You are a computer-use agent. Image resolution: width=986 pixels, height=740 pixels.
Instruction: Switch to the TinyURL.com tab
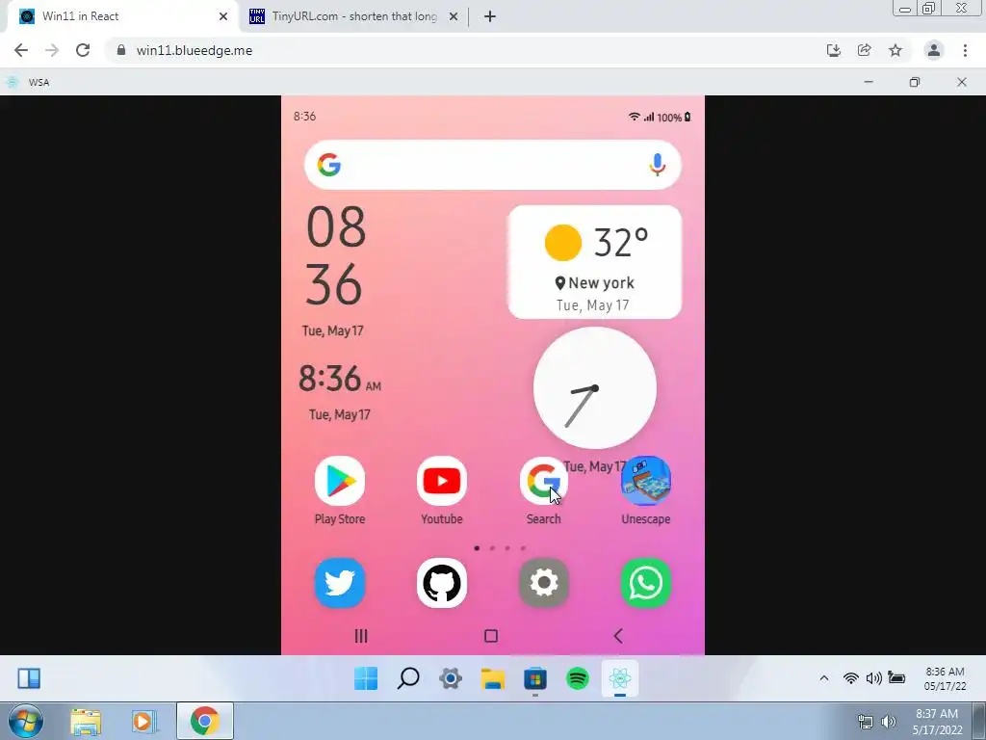tap(353, 16)
